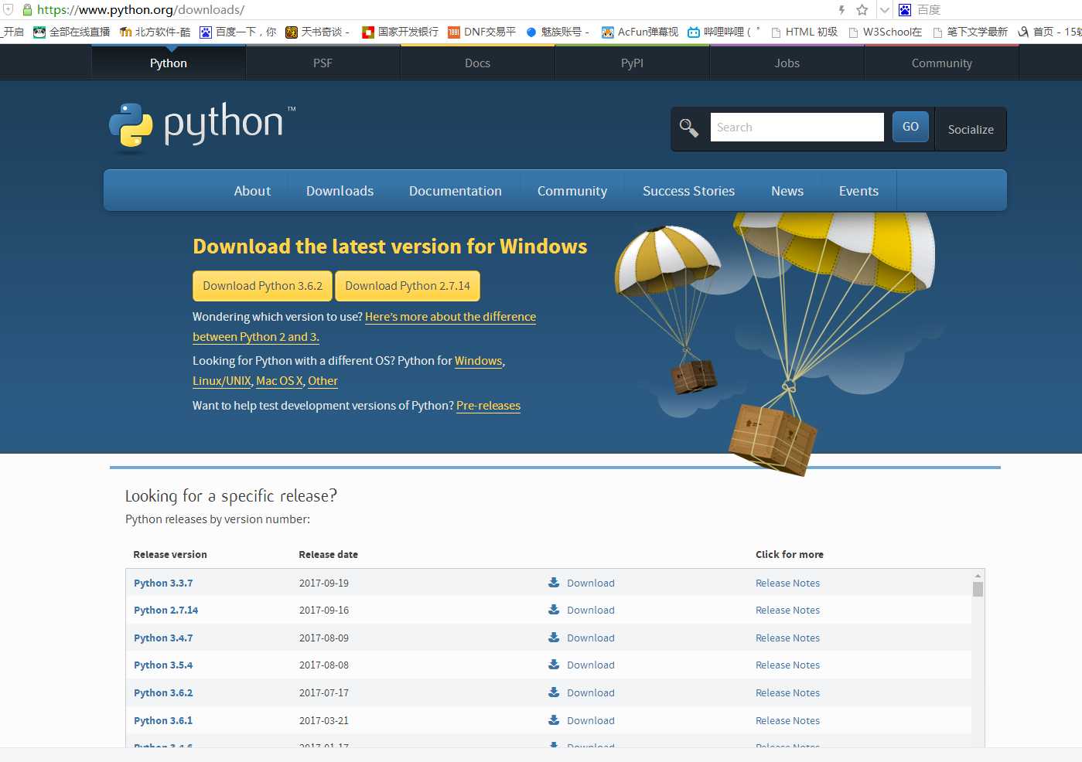Open the 哔哩哔哩 bookmark
This screenshot has width=1082, height=762.
pyautogui.click(x=724, y=32)
